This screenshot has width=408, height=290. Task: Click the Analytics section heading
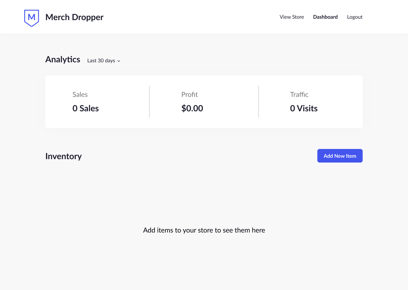click(63, 59)
